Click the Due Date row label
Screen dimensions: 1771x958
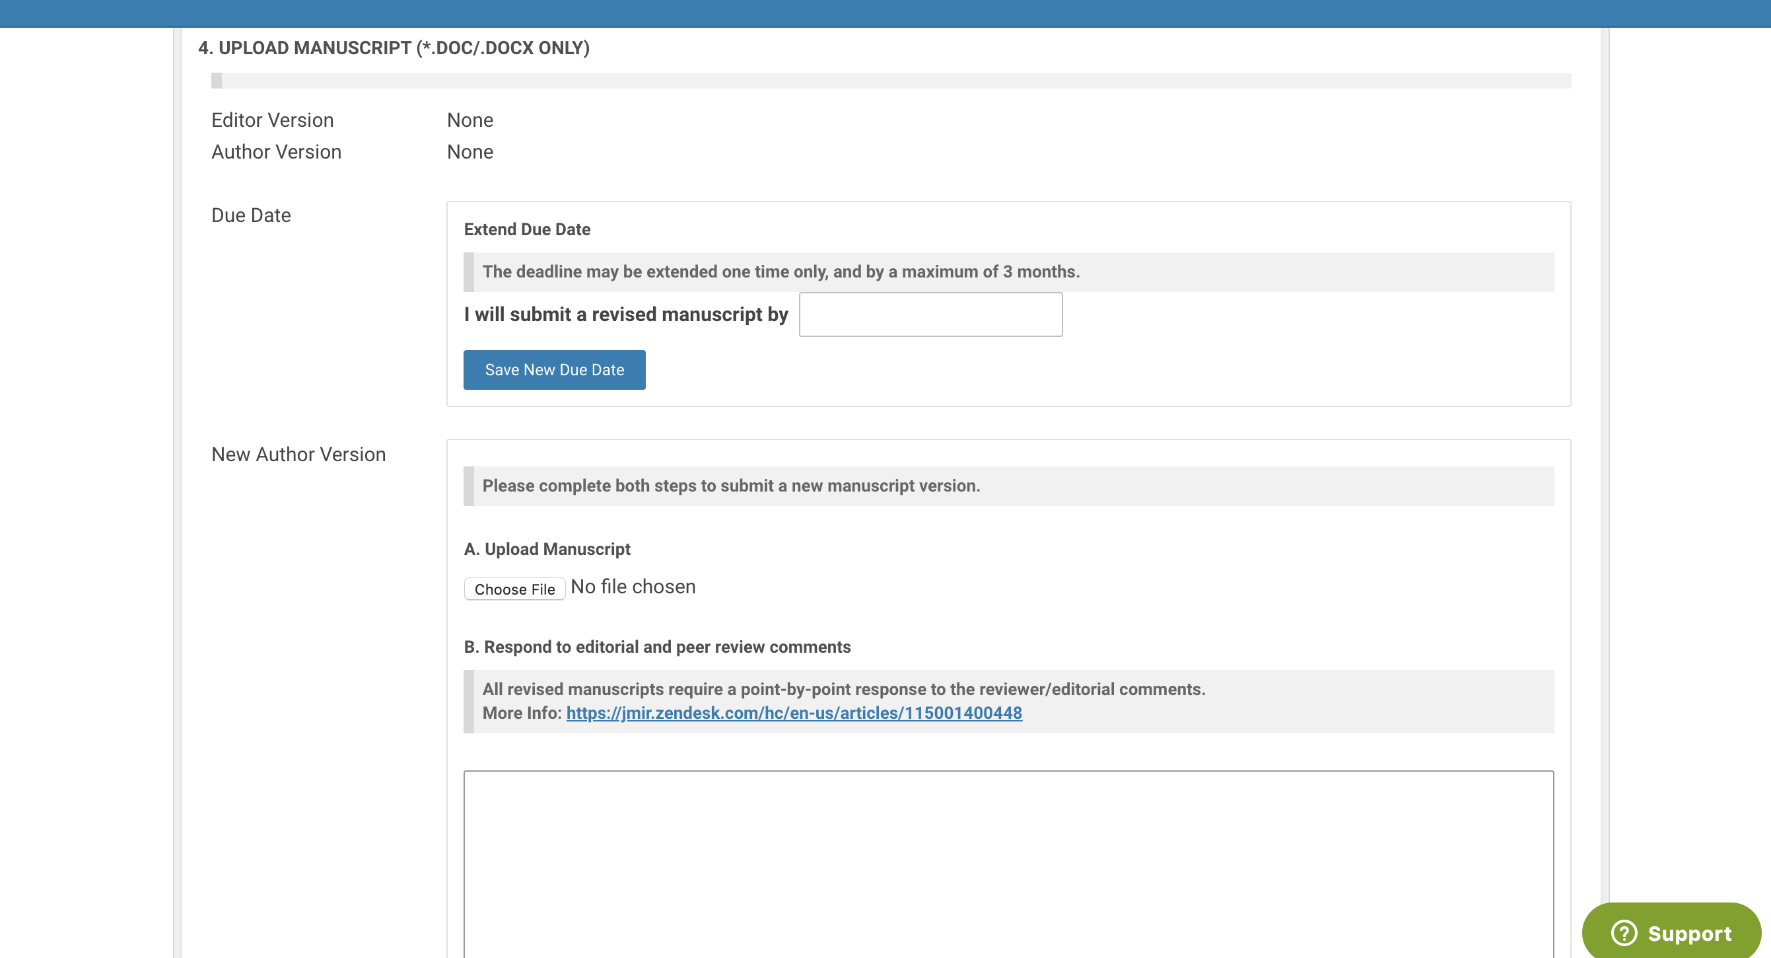[251, 215]
